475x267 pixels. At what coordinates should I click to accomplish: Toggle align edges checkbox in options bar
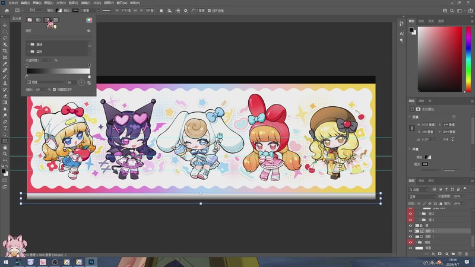[x=210, y=11]
